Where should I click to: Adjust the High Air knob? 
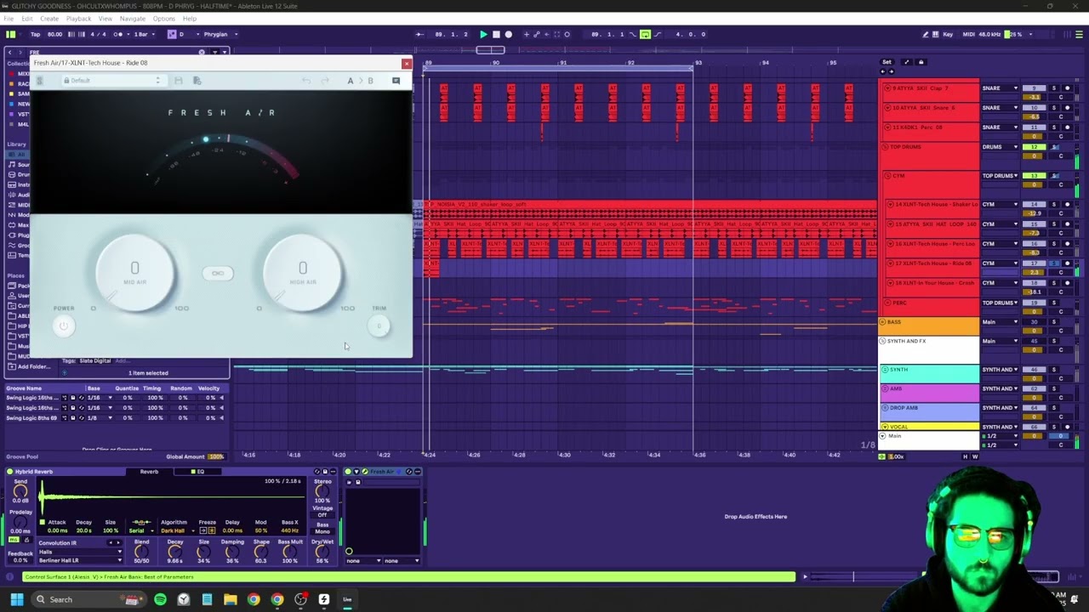click(303, 273)
